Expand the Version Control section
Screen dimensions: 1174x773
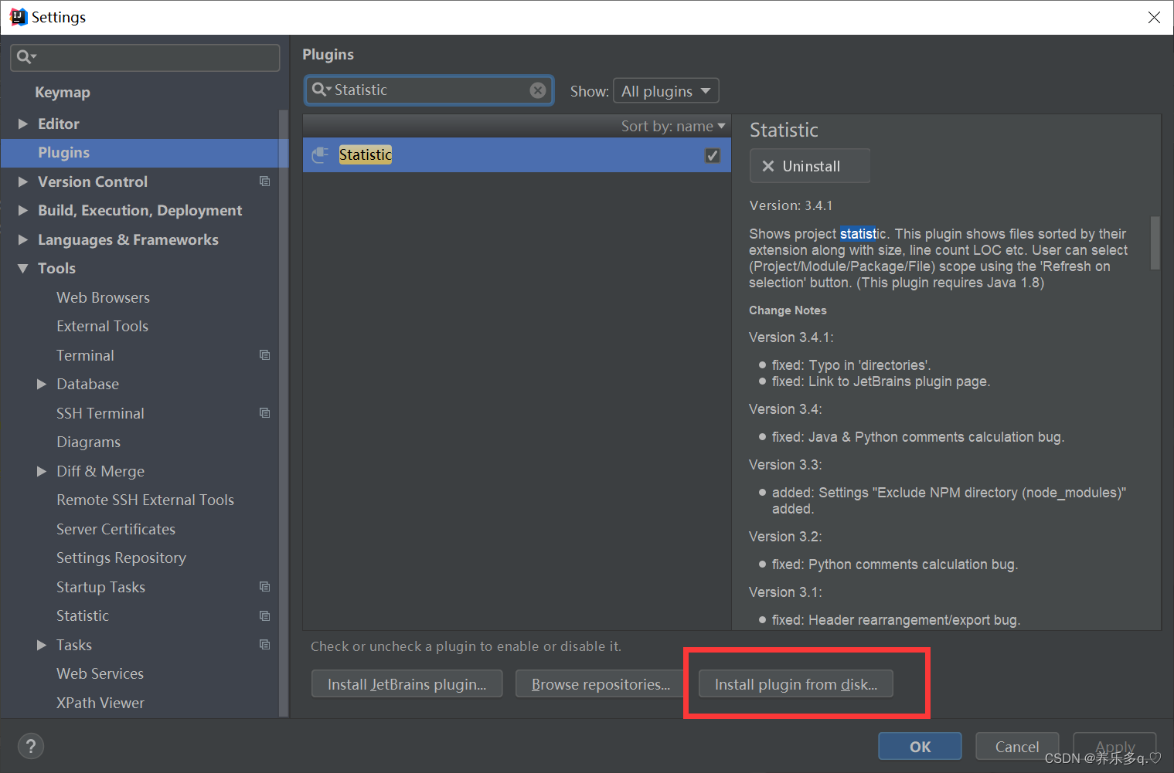23,181
